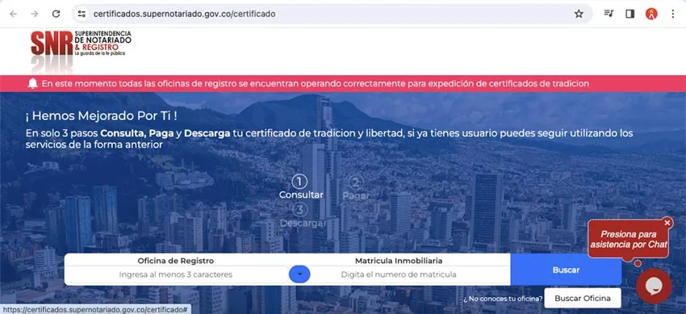Click the bell notification icon in banner

32,84
